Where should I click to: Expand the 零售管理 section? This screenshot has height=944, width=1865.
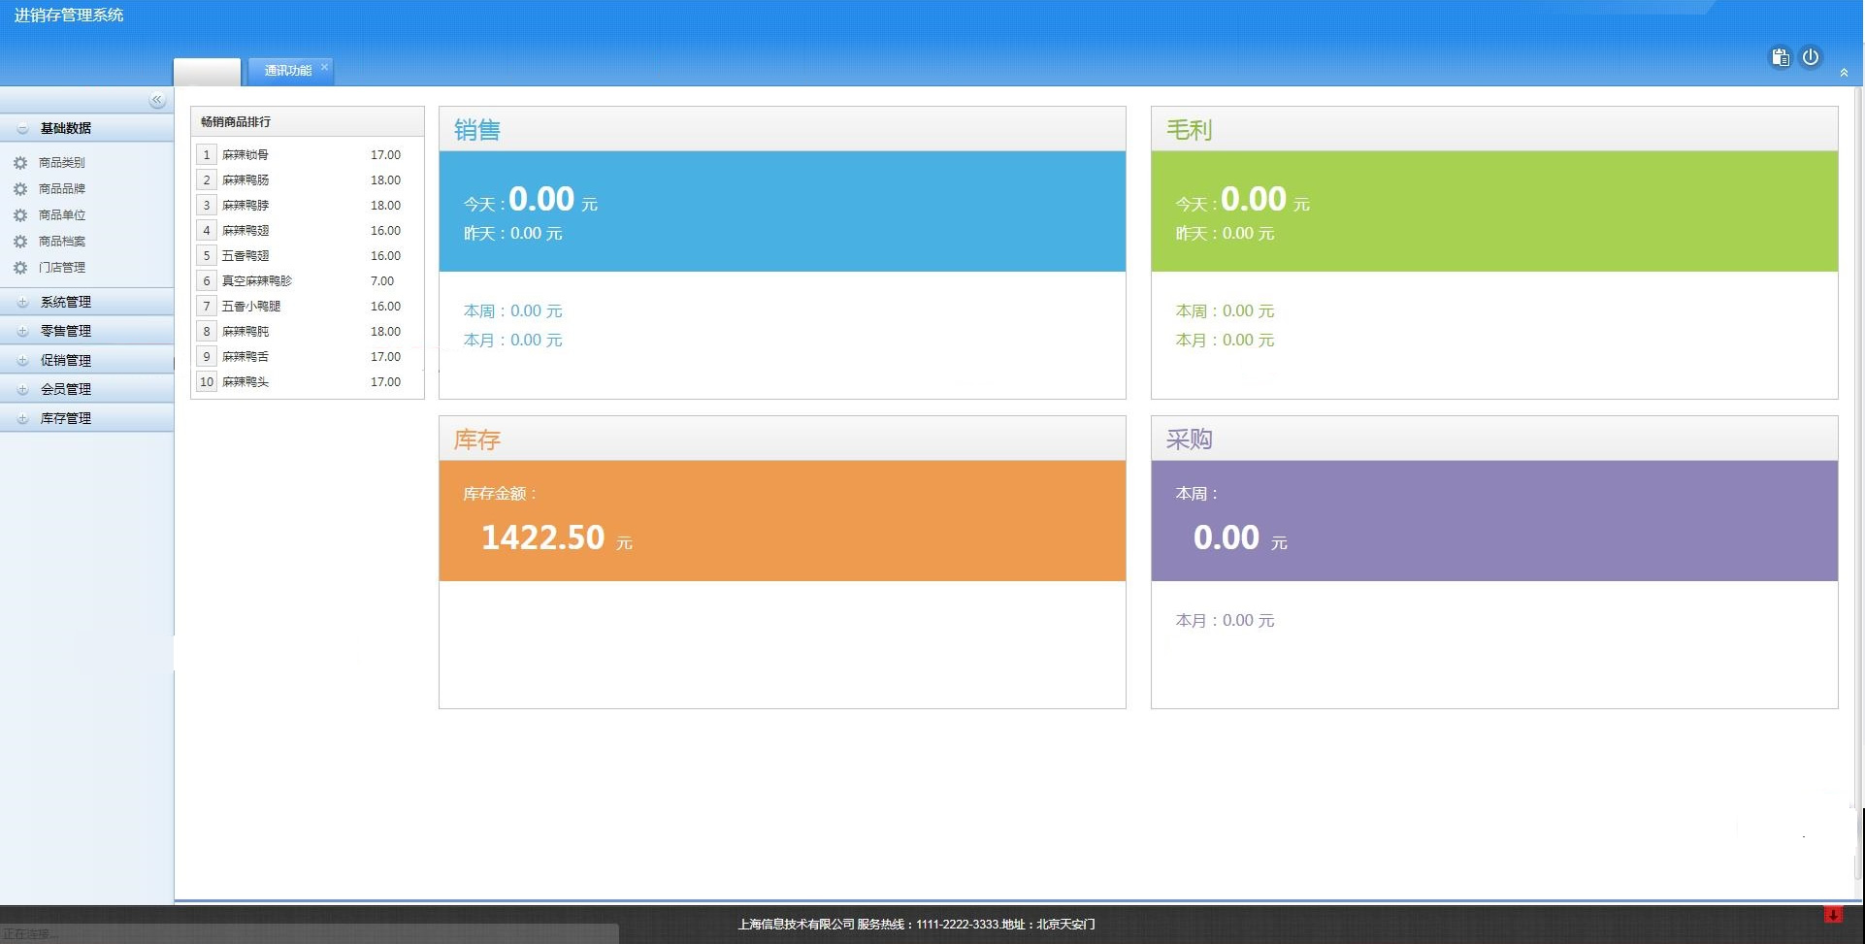pyautogui.click(x=22, y=332)
